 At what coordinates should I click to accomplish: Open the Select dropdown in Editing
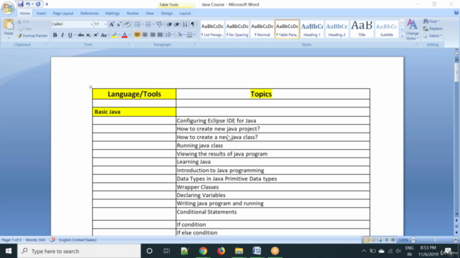[x=433, y=36]
